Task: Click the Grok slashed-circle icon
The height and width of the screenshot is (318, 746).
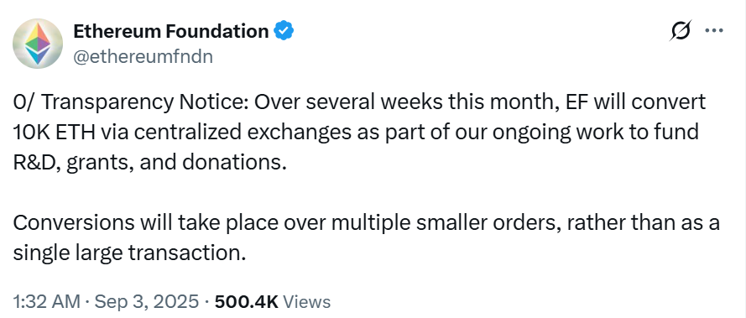Action: tap(681, 31)
